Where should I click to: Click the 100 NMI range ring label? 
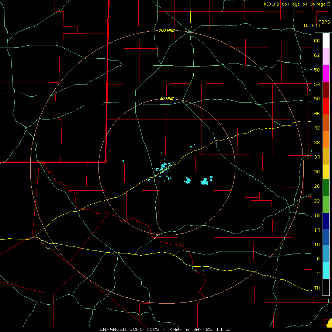[167, 31]
